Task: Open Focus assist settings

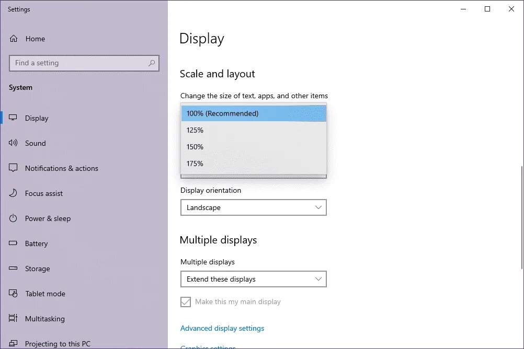Action: click(x=44, y=193)
